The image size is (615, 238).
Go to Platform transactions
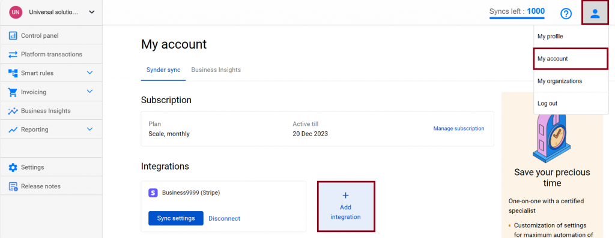tap(51, 55)
